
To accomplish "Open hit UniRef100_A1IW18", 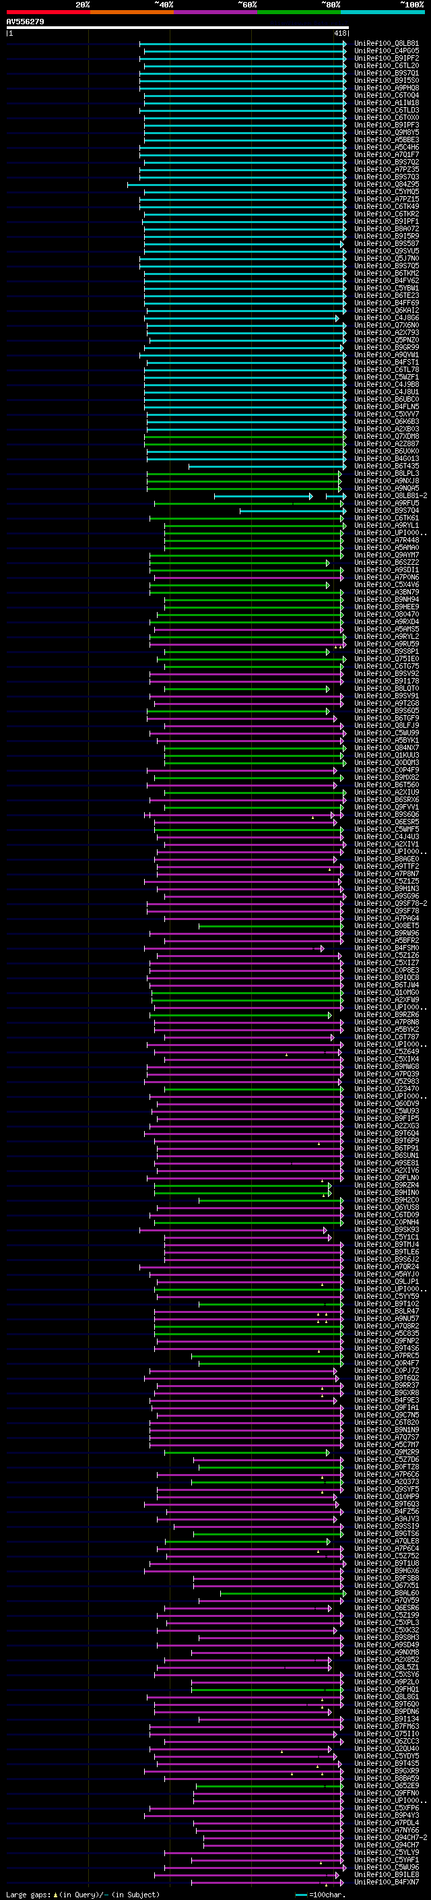I will (x=387, y=102).
